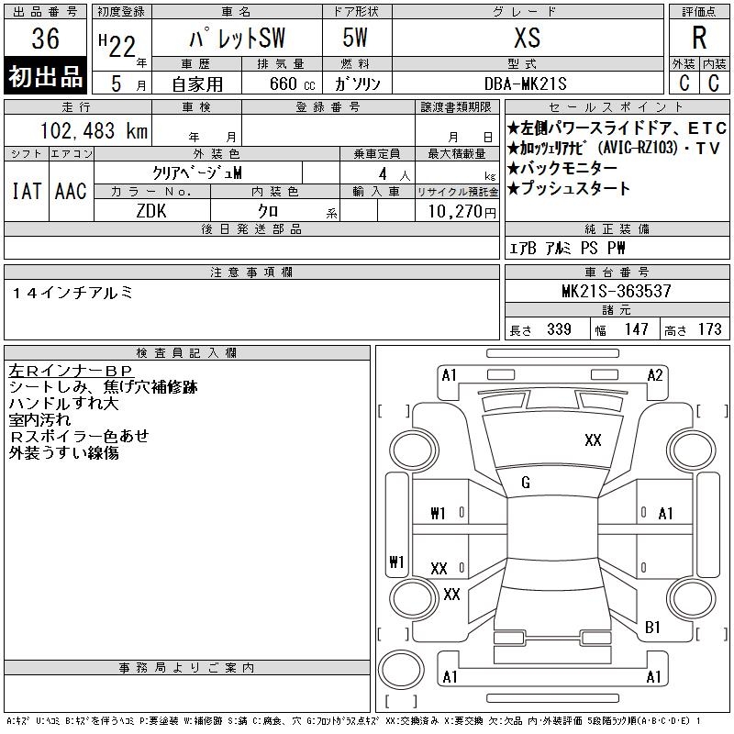Select the note 14インチアルミ
The image size is (734, 734).
coord(72,293)
